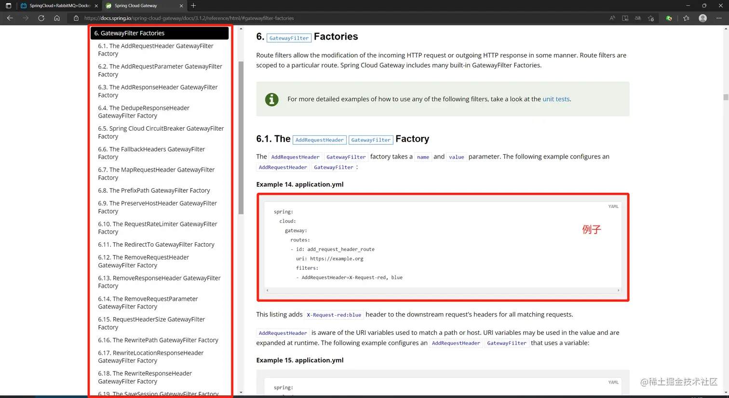Start the Read Aloud feature
This screenshot has height=398, width=729.
612,18
